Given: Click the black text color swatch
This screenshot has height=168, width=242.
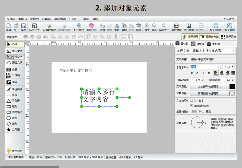Looking at the screenshot, I should tap(232, 87).
